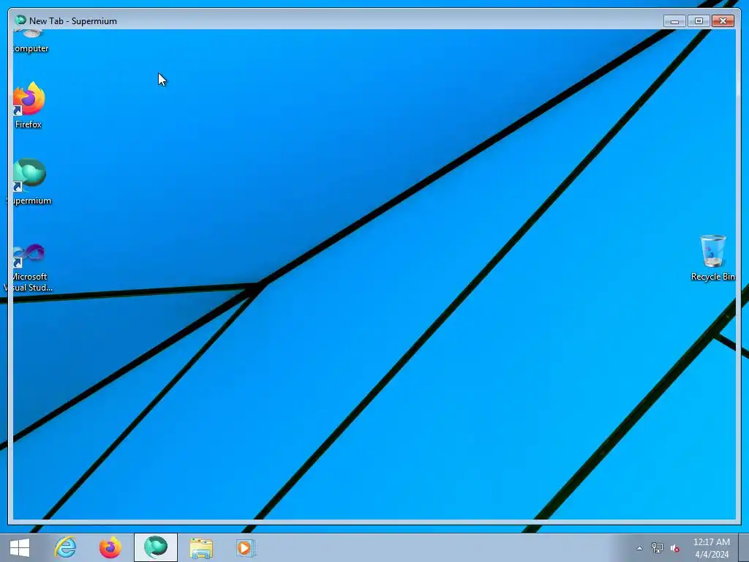Open File Explorer from the taskbar
This screenshot has height=562, width=749.
pyautogui.click(x=201, y=547)
